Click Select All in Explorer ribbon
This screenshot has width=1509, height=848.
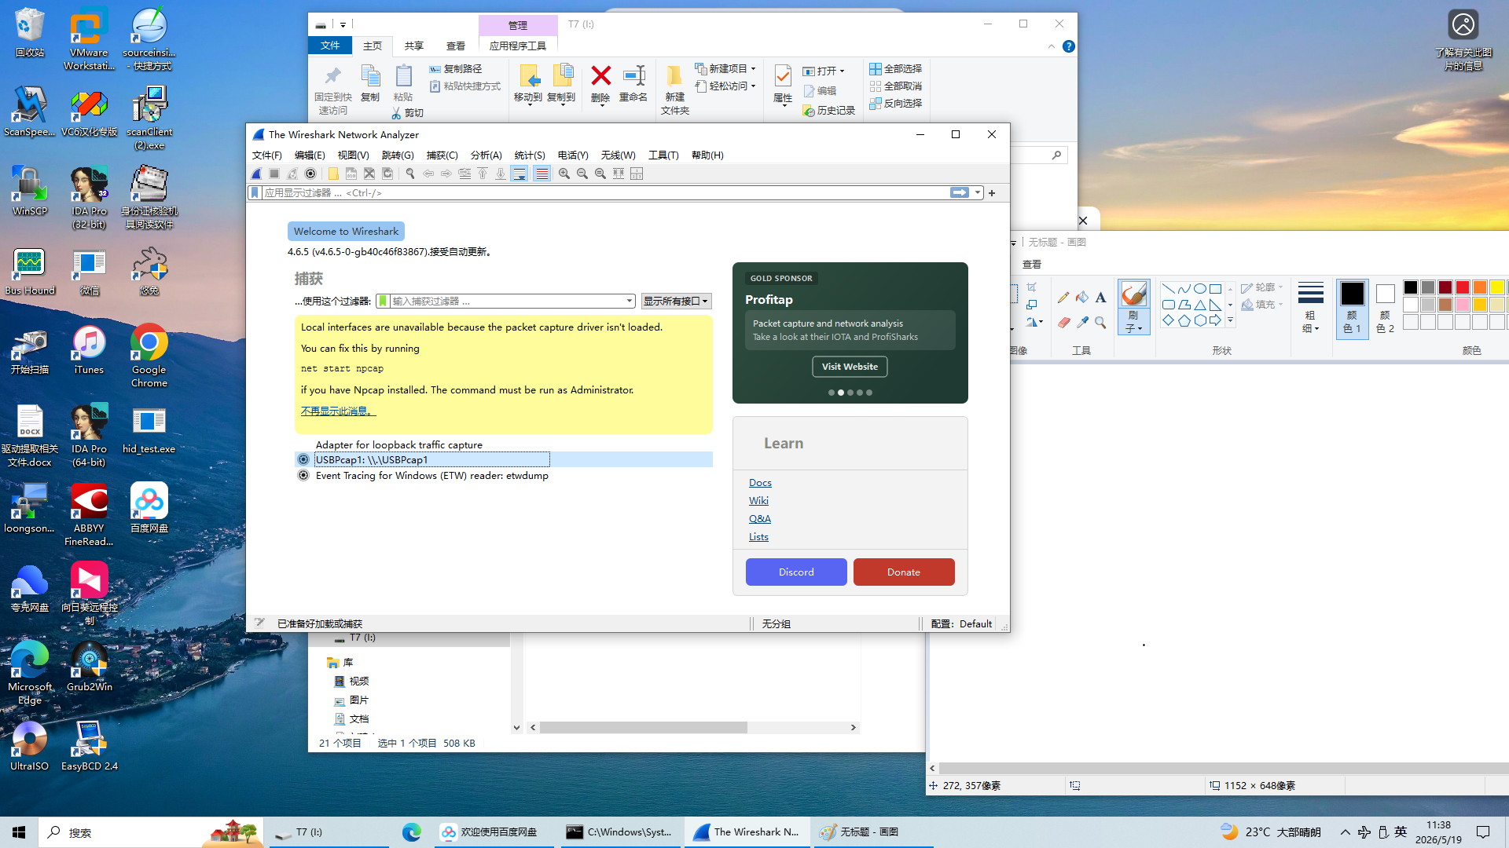(x=896, y=69)
